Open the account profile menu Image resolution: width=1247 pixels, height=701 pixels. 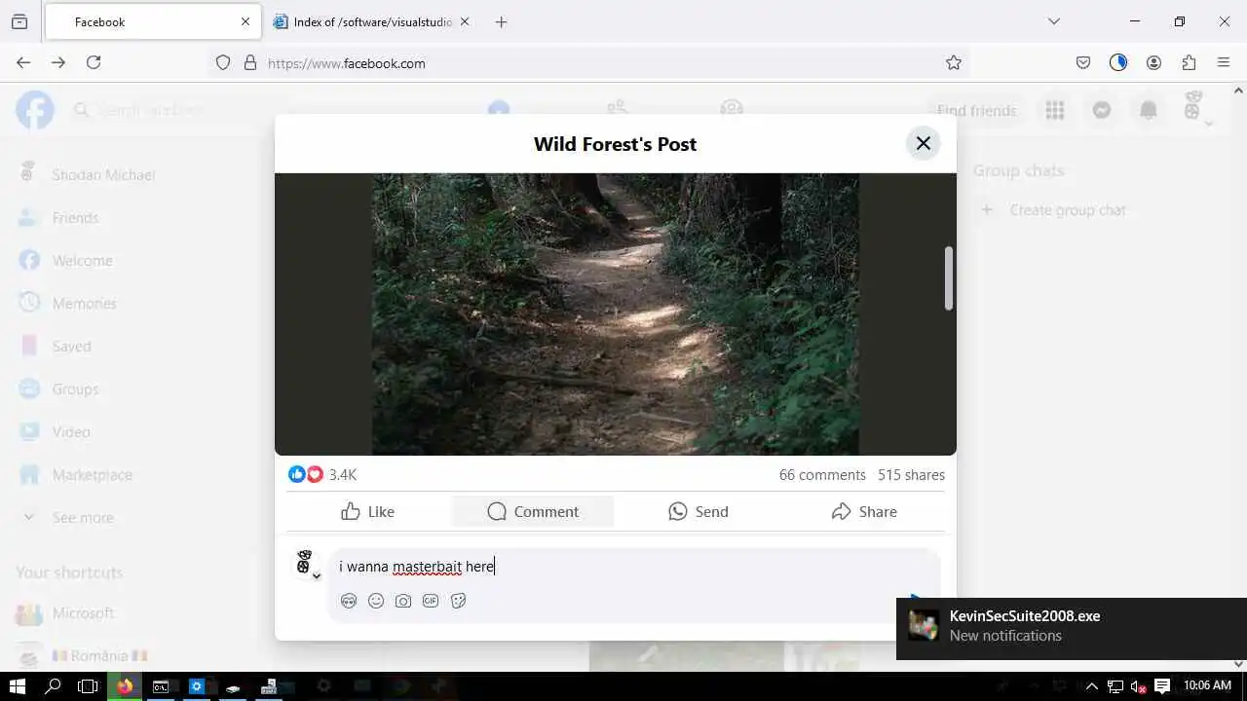pos(1195,109)
